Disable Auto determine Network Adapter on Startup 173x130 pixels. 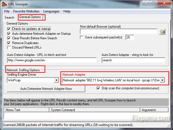point(8,34)
